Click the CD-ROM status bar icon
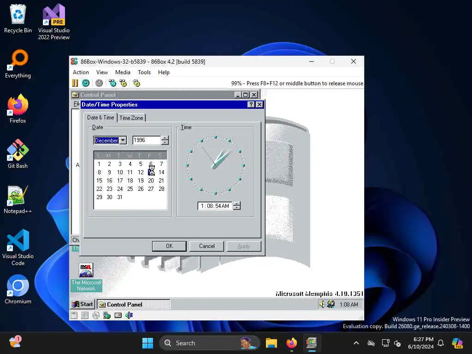 click(x=96, y=315)
